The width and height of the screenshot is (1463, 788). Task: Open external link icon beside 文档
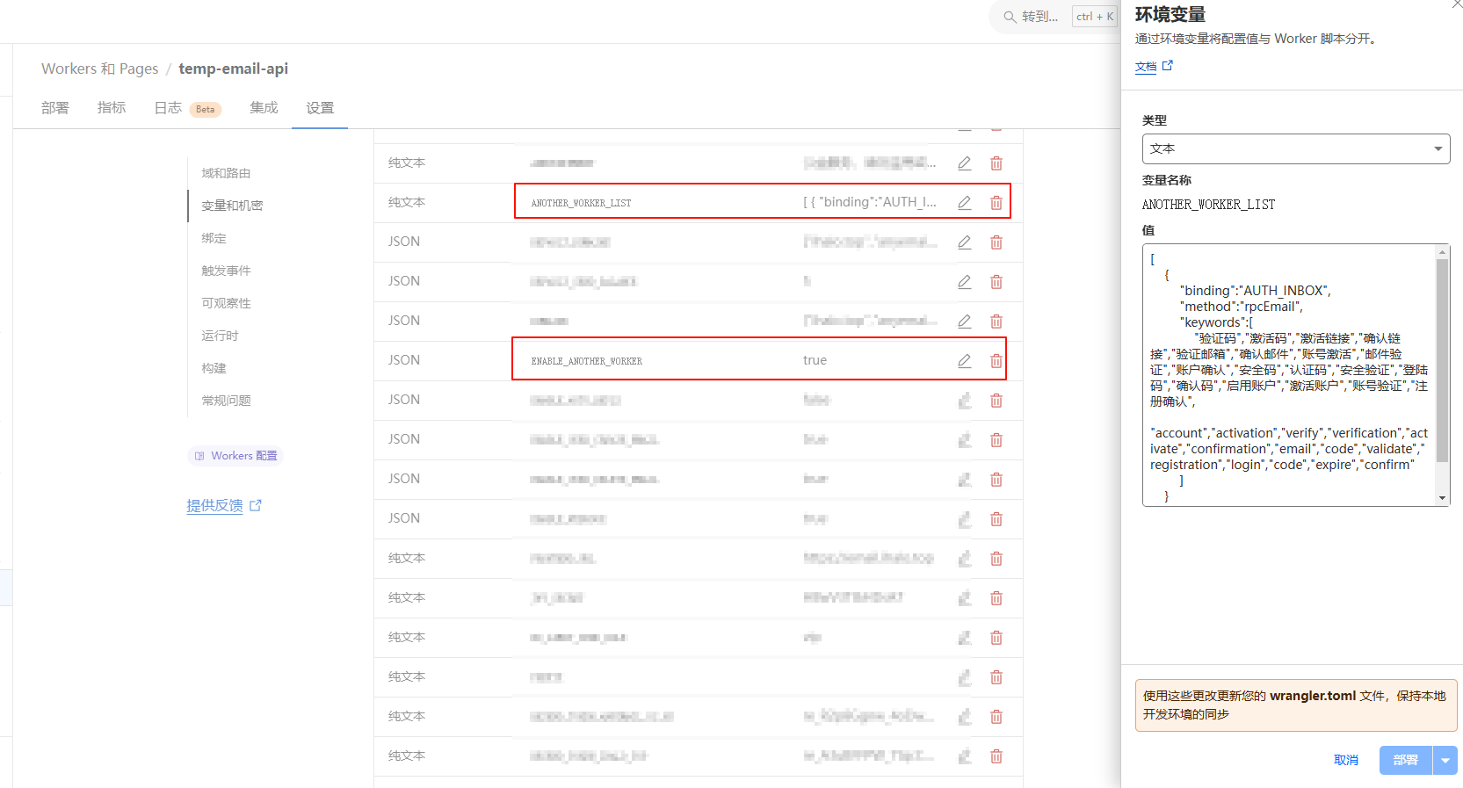1168,66
